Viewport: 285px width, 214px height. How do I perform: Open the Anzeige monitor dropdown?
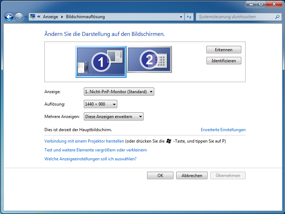(x=119, y=92)
